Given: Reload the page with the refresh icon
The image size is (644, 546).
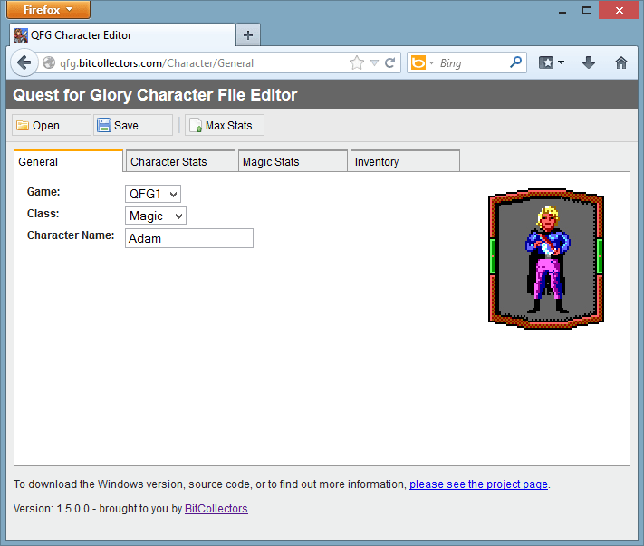Looking at the screenshot, I should (x=389, y=62).
